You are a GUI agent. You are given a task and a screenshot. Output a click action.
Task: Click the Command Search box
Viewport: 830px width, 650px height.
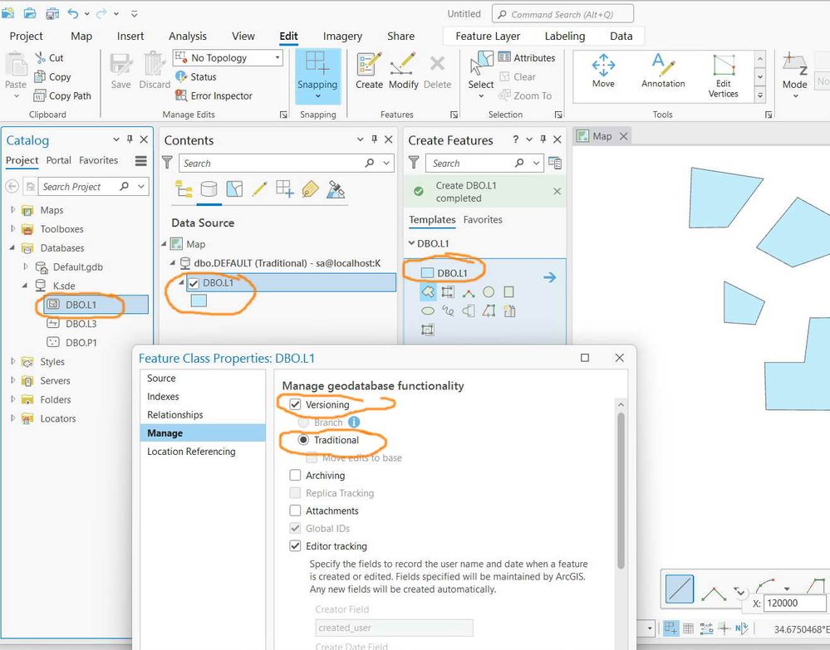[562, 14]
